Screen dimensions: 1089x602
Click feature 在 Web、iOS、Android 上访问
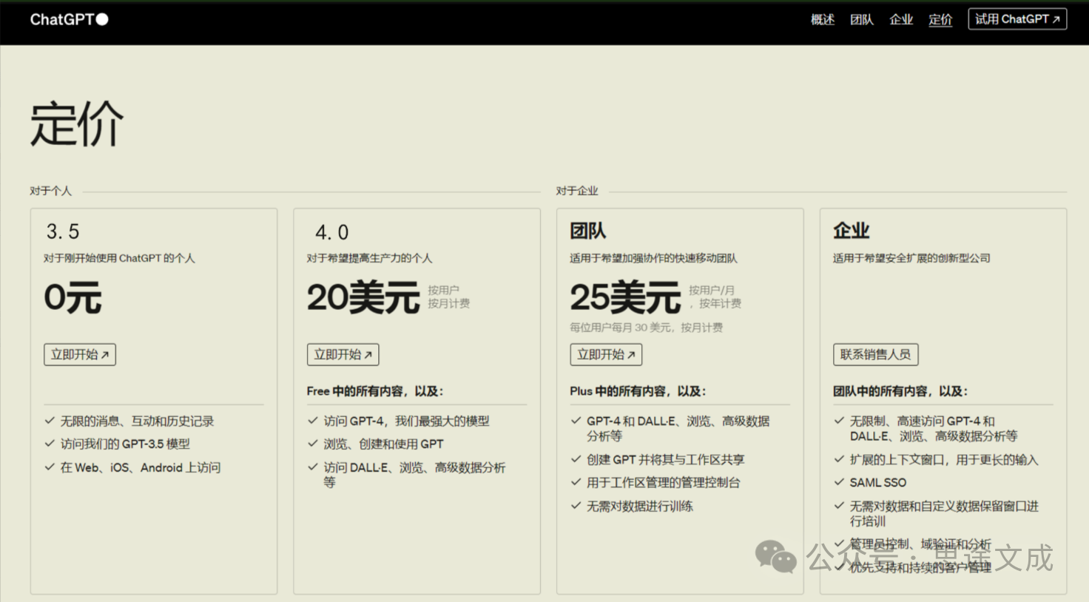click(x=141, y=467)
